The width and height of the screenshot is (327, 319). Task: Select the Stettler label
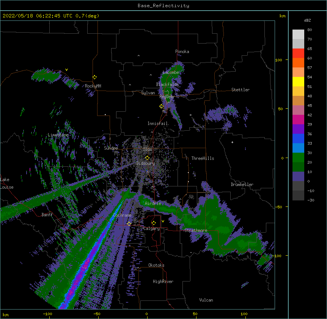tap(241, 90)
